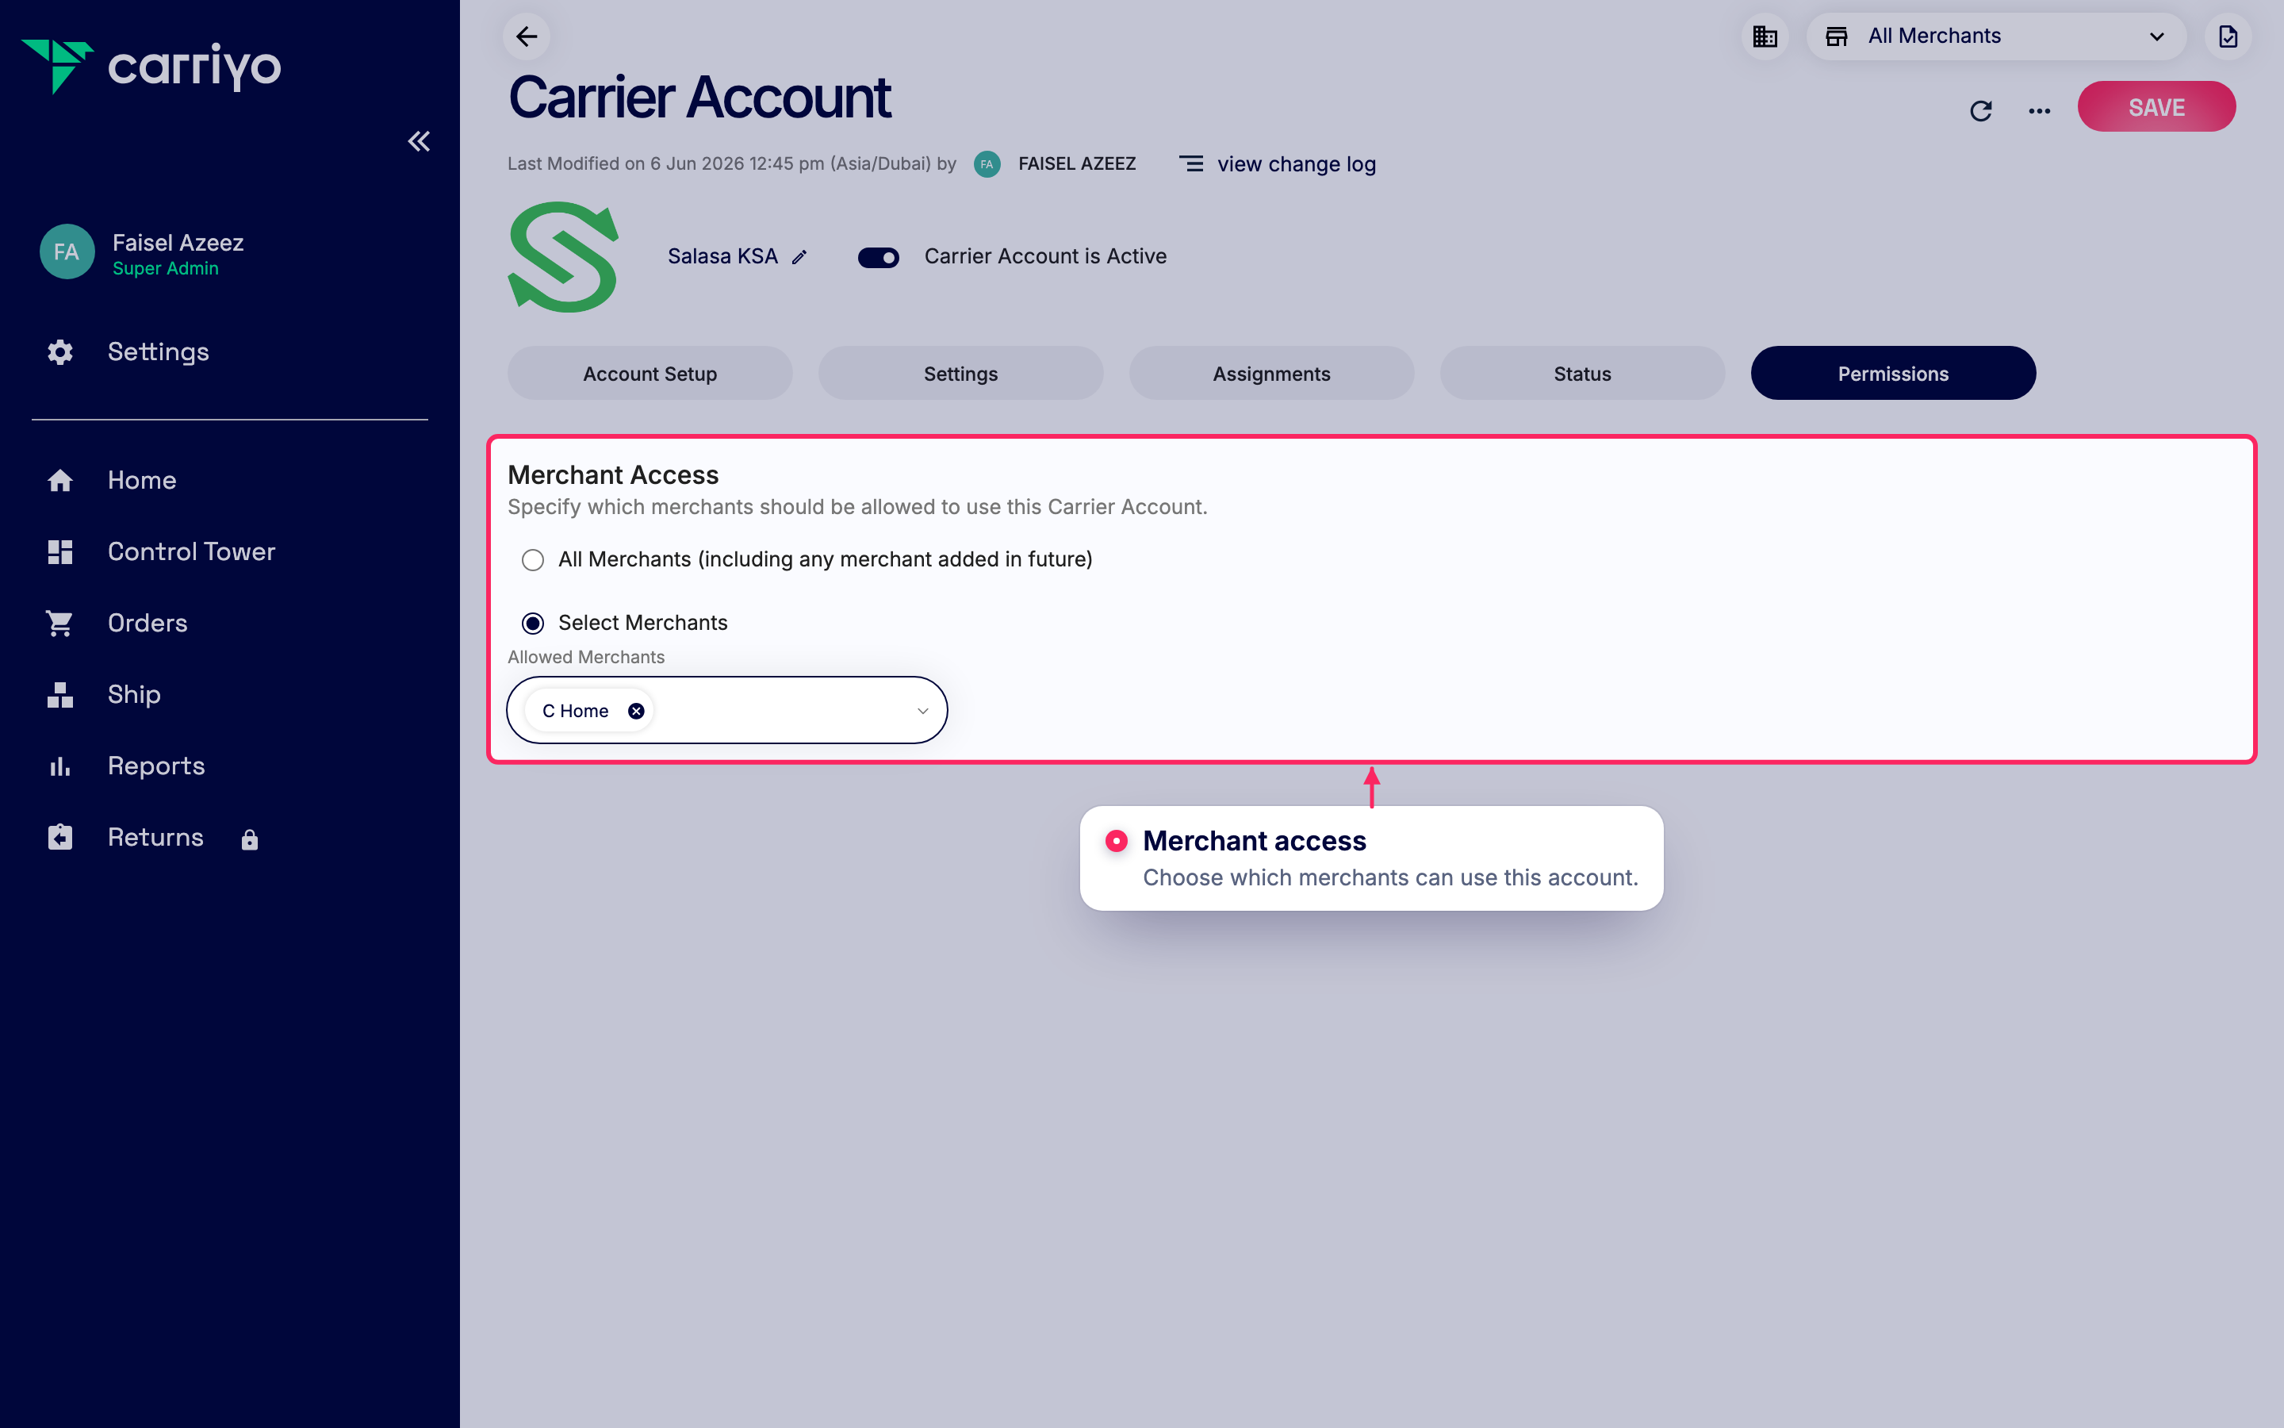This screenshot has height=1428, width=2284.
Task: Click the FA user avatar in sidebar
Action: coord(67,252)
